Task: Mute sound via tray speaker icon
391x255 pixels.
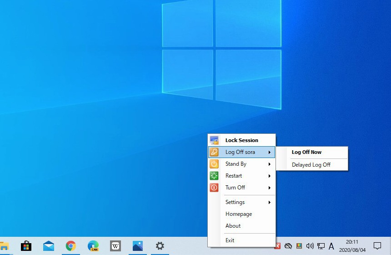Action: 310,246
